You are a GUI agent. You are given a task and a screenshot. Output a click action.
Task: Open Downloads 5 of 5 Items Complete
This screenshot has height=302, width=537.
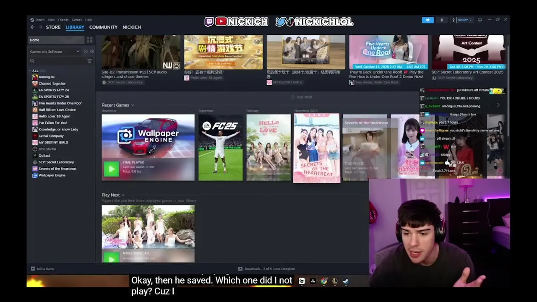click(269, 269)
